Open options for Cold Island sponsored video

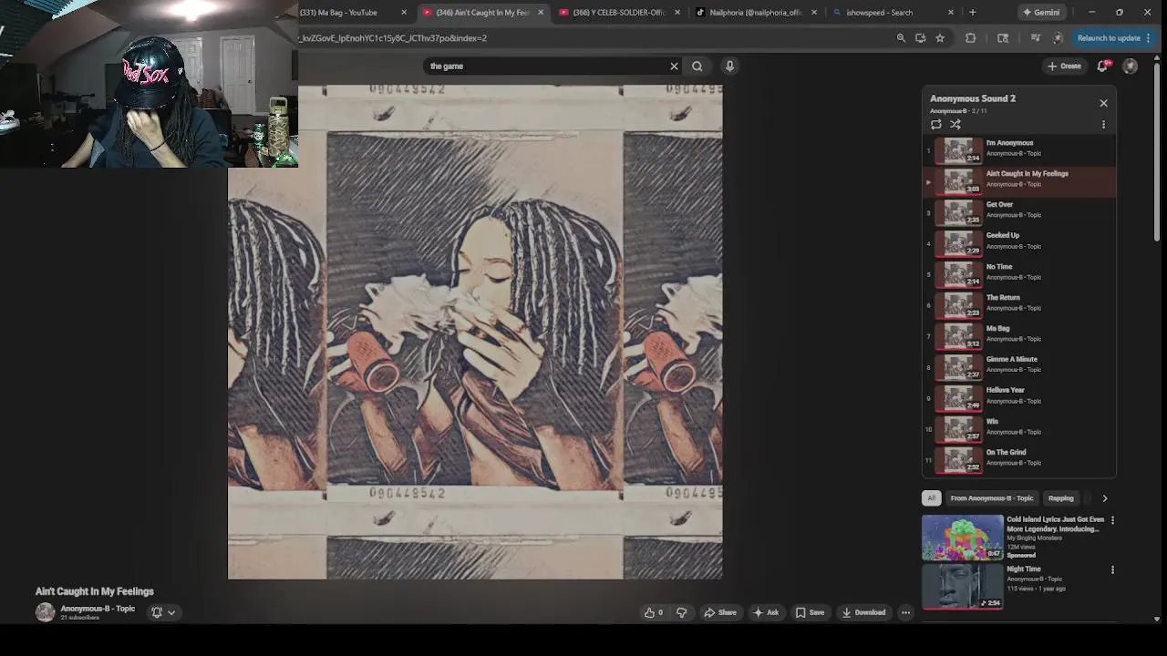click(1112, 520)
